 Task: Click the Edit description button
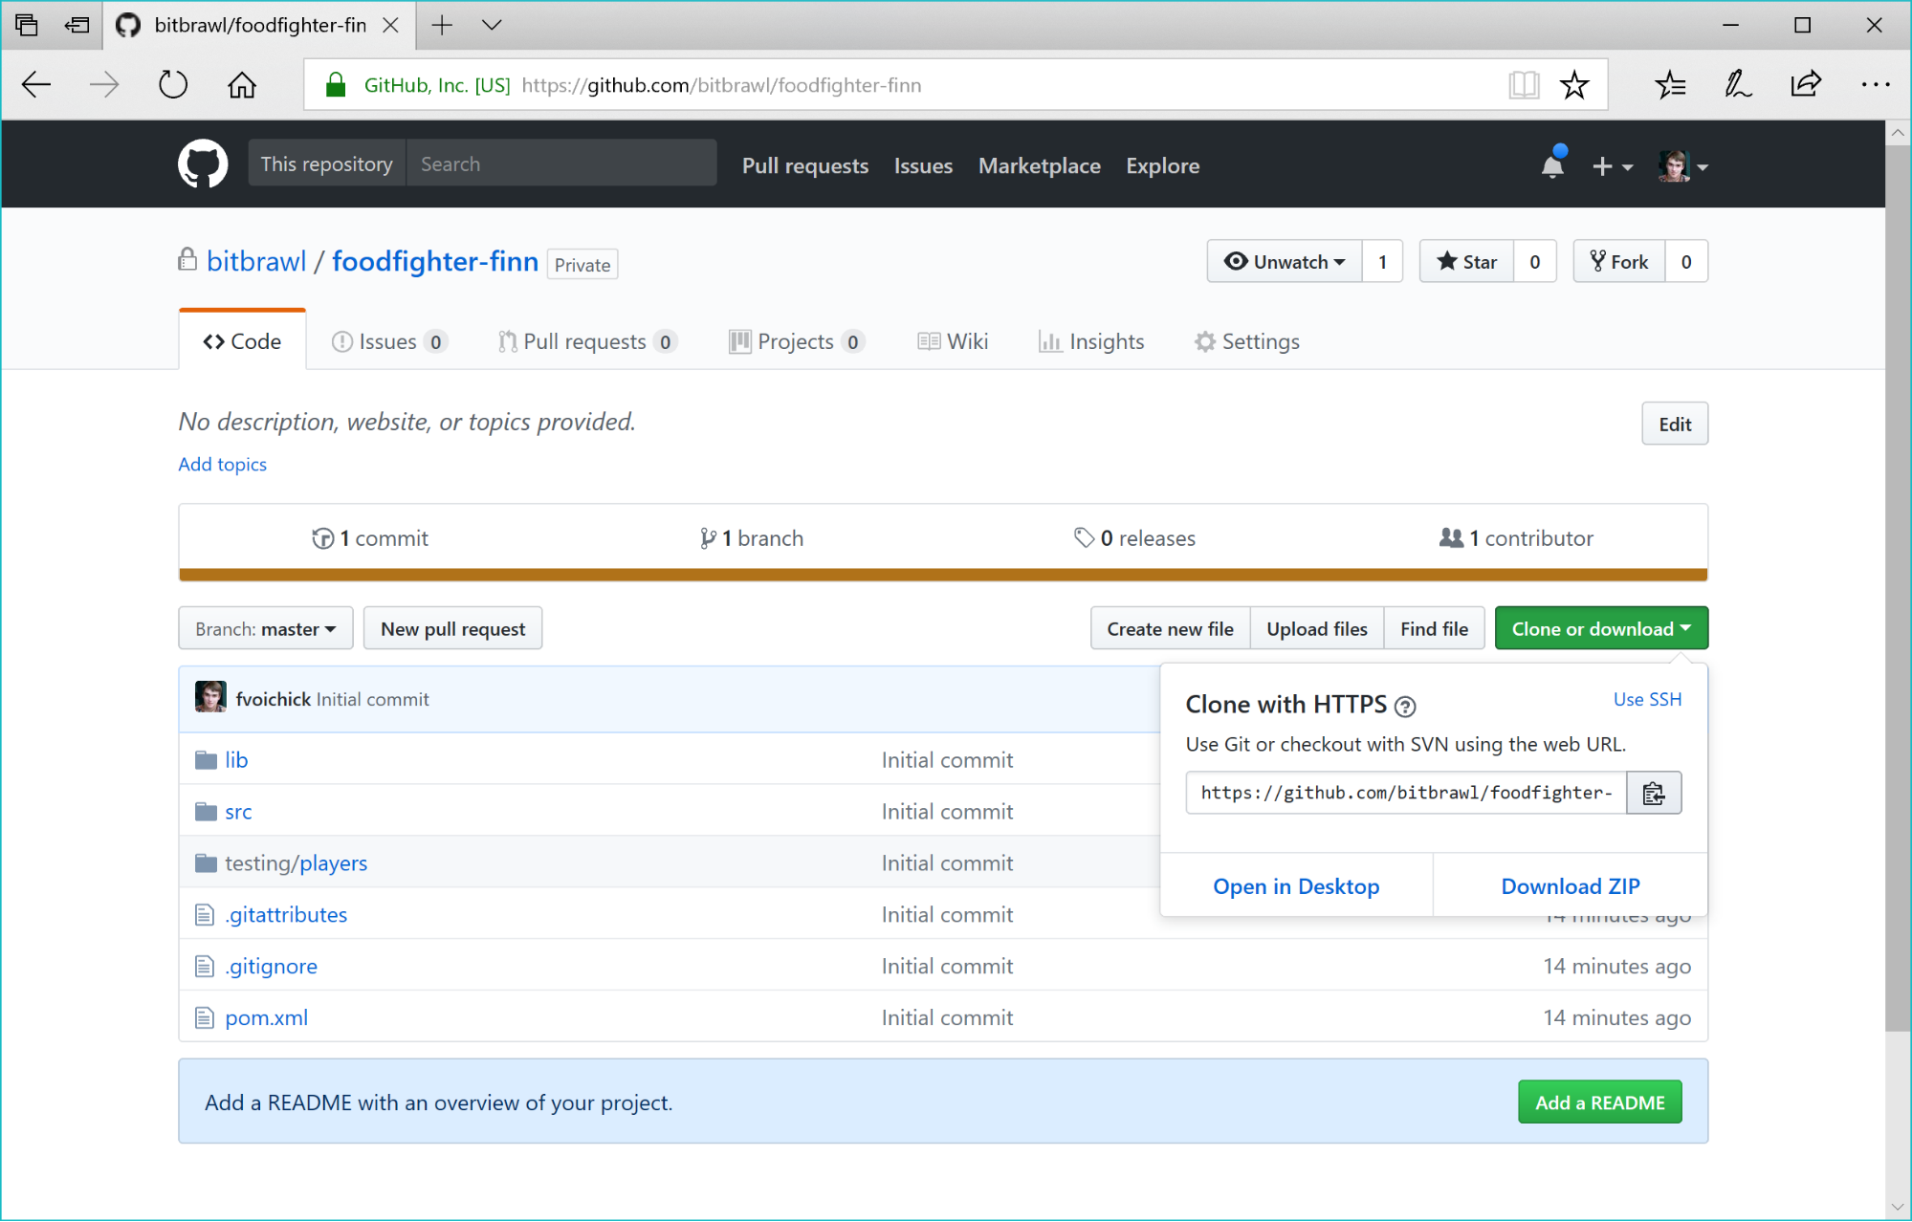[x=1675, y=424]
